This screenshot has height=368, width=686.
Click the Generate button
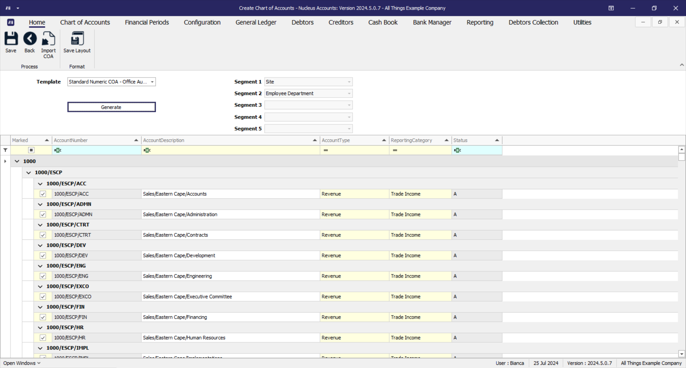pos(111,107)
